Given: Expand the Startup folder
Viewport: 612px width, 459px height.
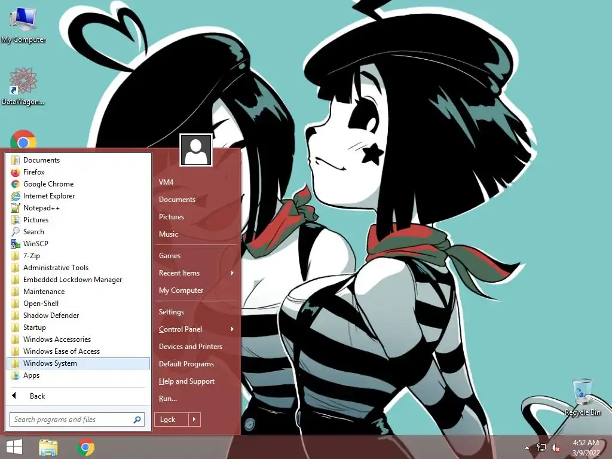Looking at the screenshot, I should tap(78, 328).
